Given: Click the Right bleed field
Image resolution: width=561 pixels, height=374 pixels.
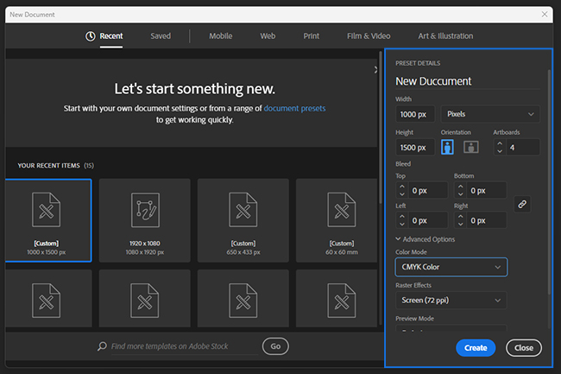Looking at the screenshot, I should (x=487, y=220).
